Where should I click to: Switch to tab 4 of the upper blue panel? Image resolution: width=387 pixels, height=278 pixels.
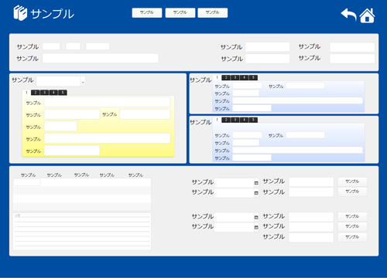tap(244, 77)
